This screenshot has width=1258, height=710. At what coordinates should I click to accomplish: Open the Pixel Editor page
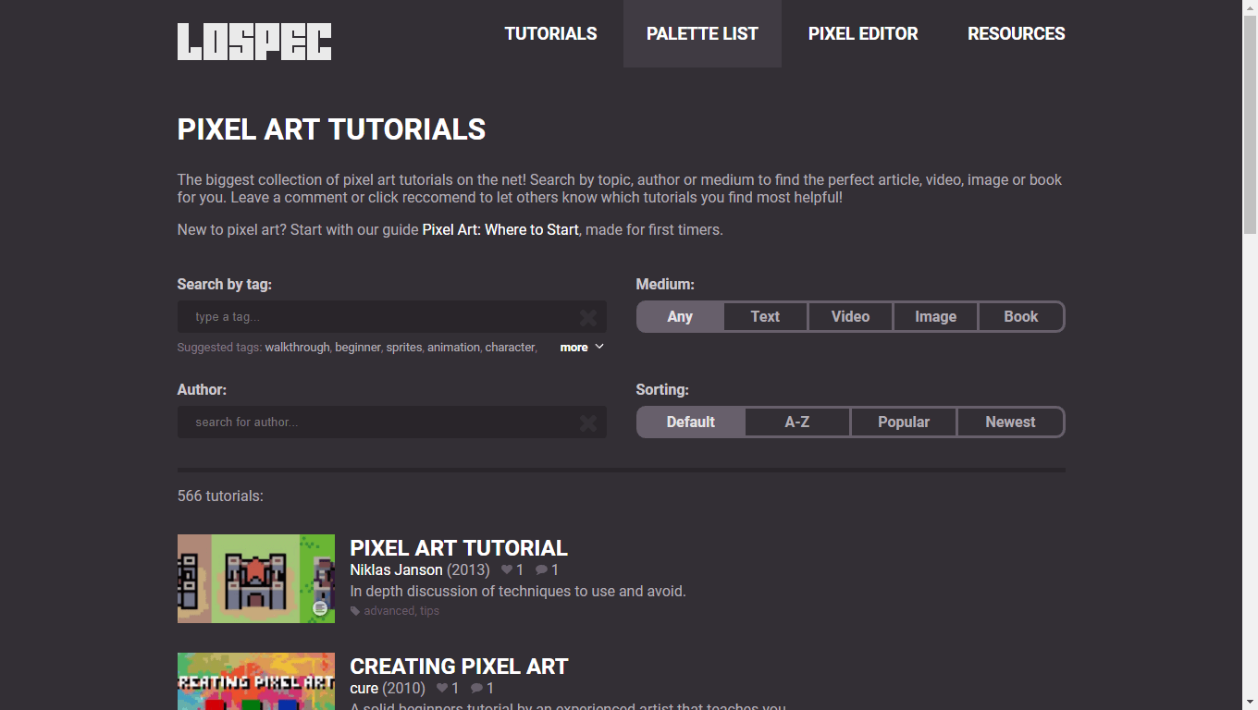point(863,34)
